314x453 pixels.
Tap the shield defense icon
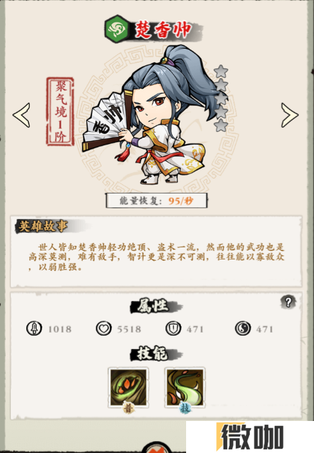click(x=173, y=329)
